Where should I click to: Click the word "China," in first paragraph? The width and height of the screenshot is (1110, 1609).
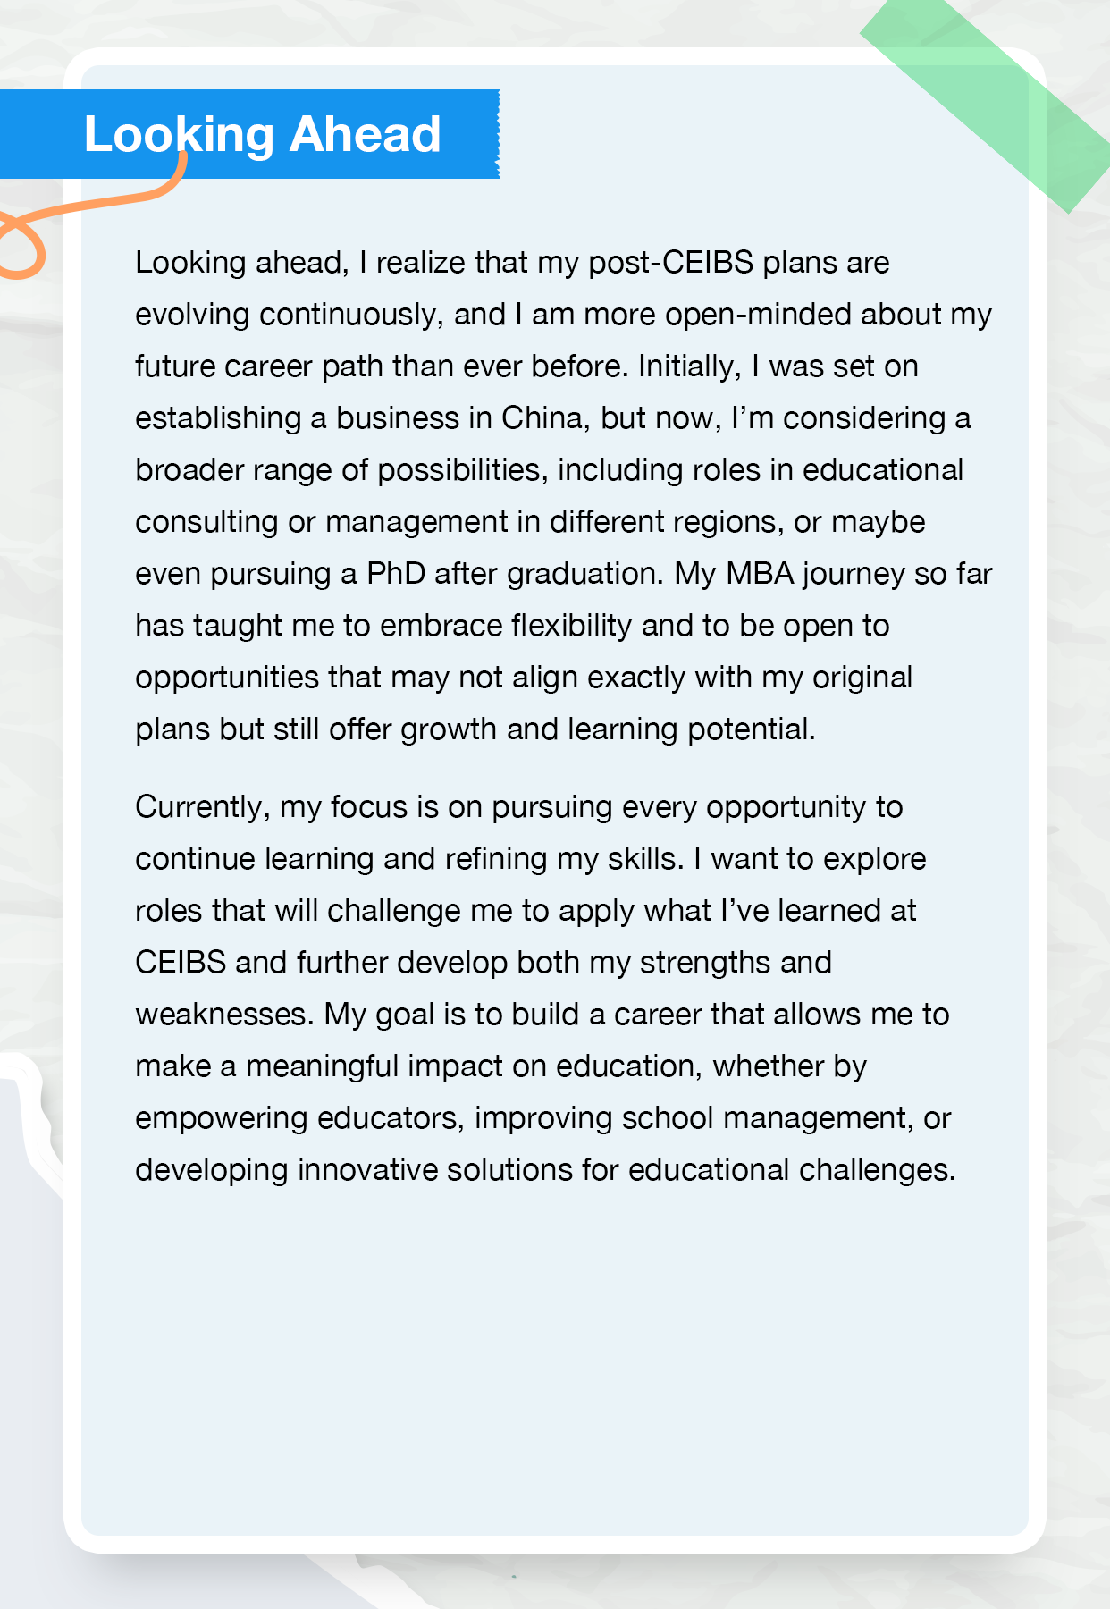545,418
